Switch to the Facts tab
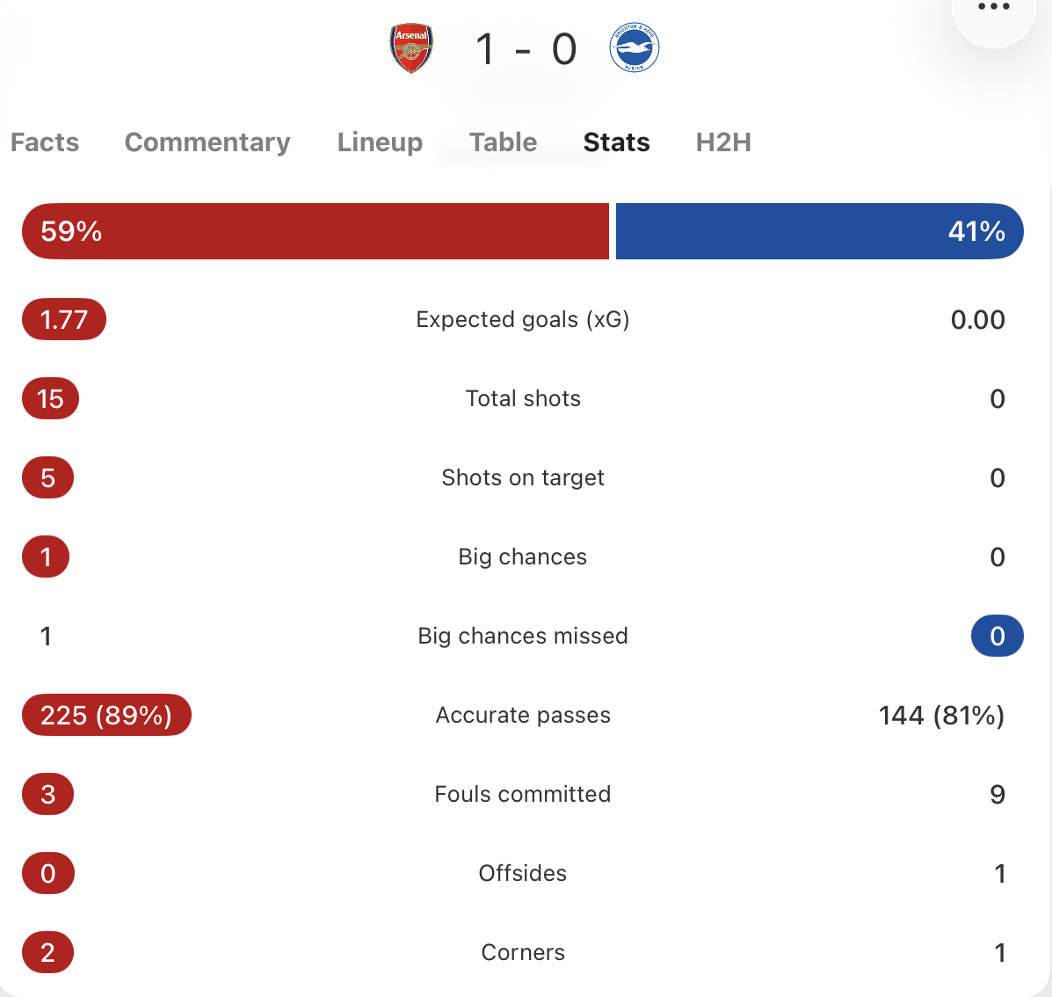 point(45,142)
